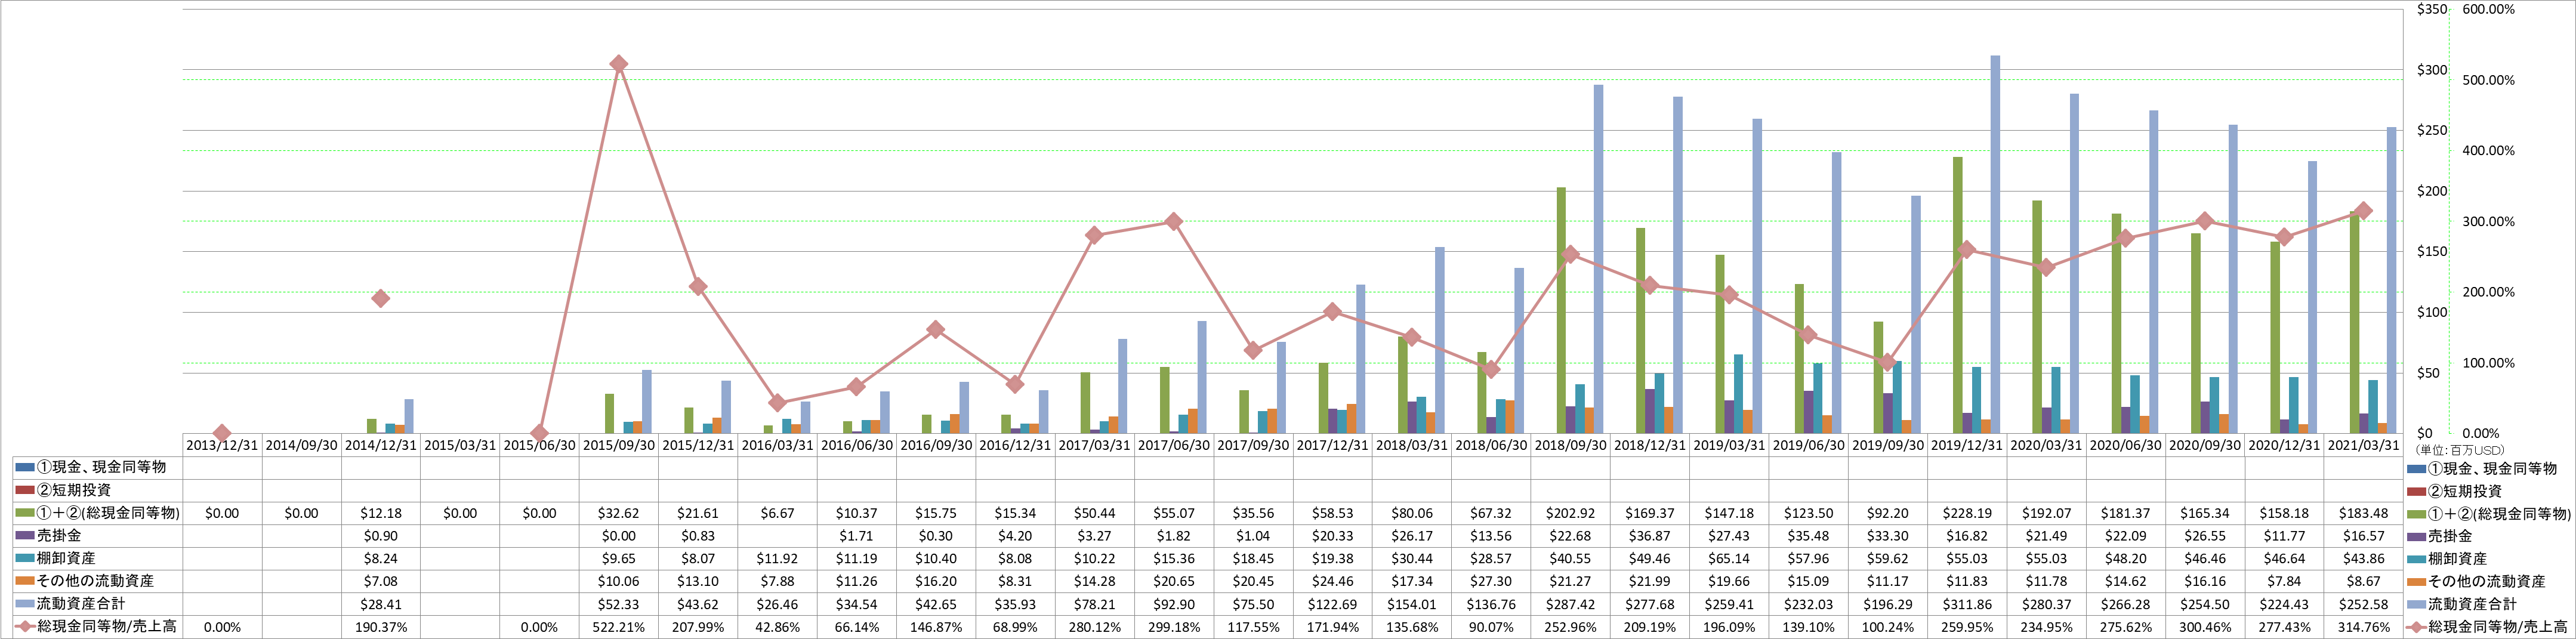Screen dimensions: 2576x639
Task: Select the $287.42 total current assets cell
Action: [1570, 604]
